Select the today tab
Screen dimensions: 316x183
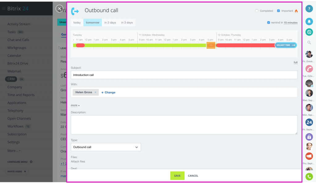[77, 22]
